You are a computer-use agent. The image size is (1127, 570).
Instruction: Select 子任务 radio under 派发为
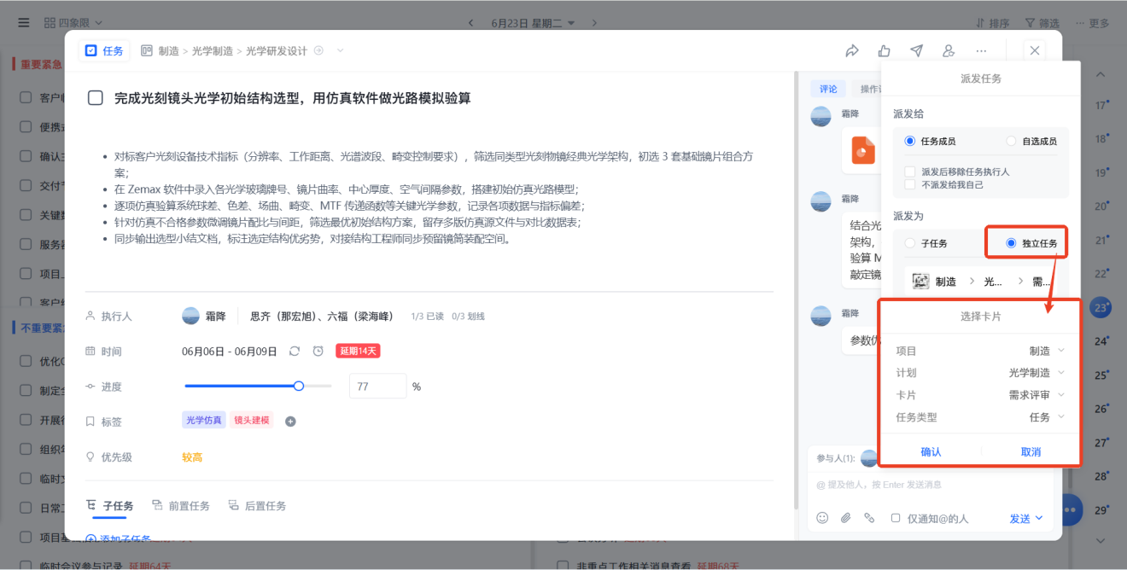(910, 243)
